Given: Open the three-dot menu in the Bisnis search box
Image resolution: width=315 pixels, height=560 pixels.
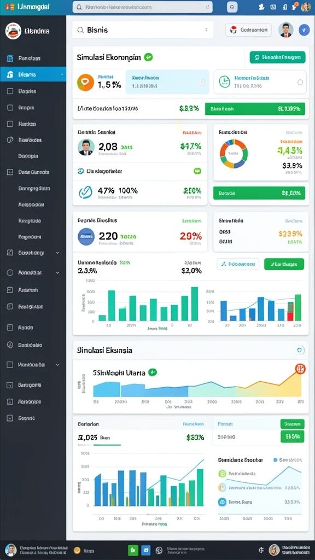Looking at the screenshot, I should pos(206,30).
